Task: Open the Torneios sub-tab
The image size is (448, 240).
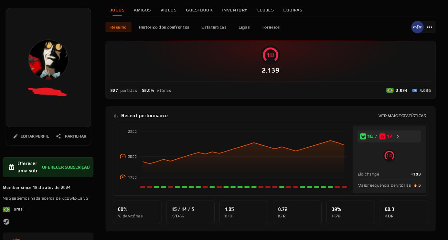Action: (x=271, y=27)
